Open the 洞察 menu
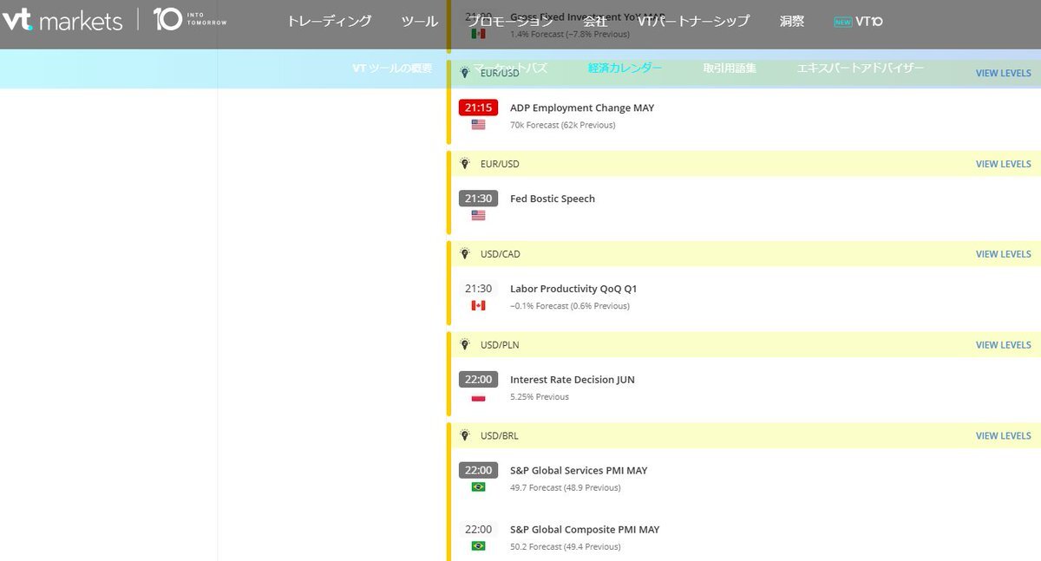This screenshot has width=1041, height=561. (792, 21)
